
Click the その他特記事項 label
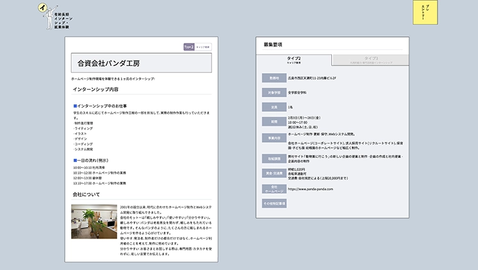[274, 203]
